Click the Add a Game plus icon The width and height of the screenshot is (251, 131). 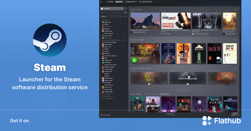101,115
